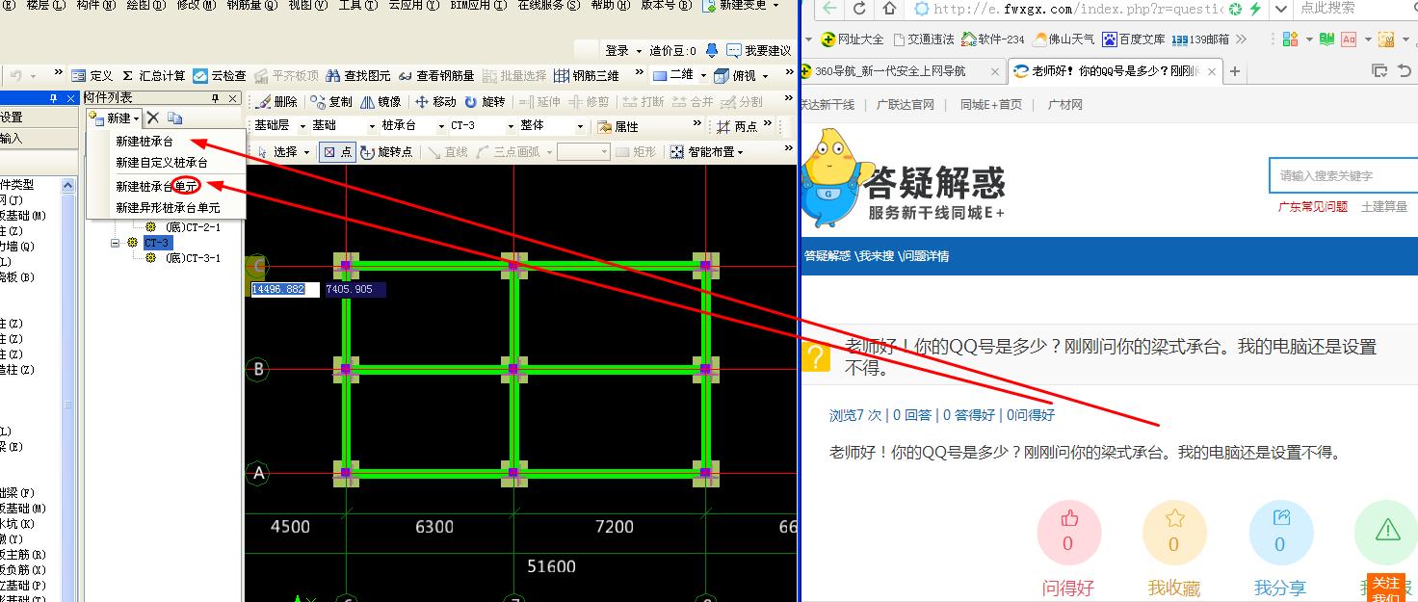Open 佛山天气 bookmark
This screenshot has height=602, width=1418.
click(x=1063, y=39)
